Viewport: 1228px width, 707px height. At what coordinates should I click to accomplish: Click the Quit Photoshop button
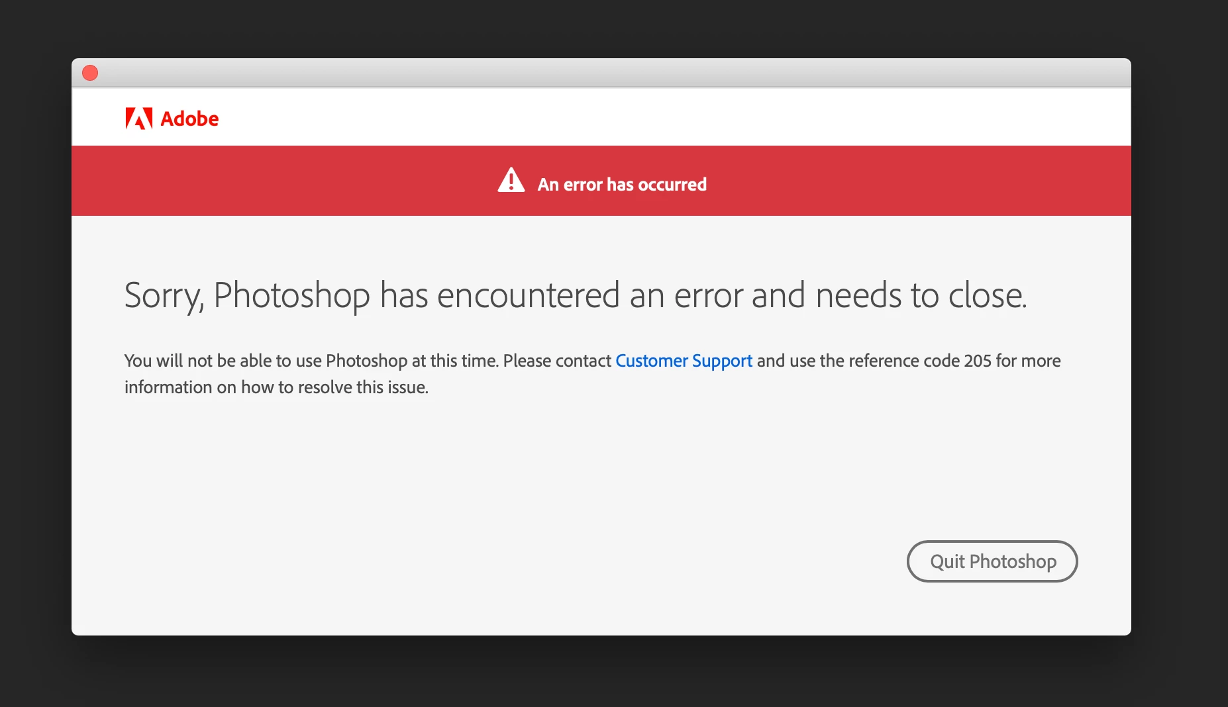(x=992, y=561)
